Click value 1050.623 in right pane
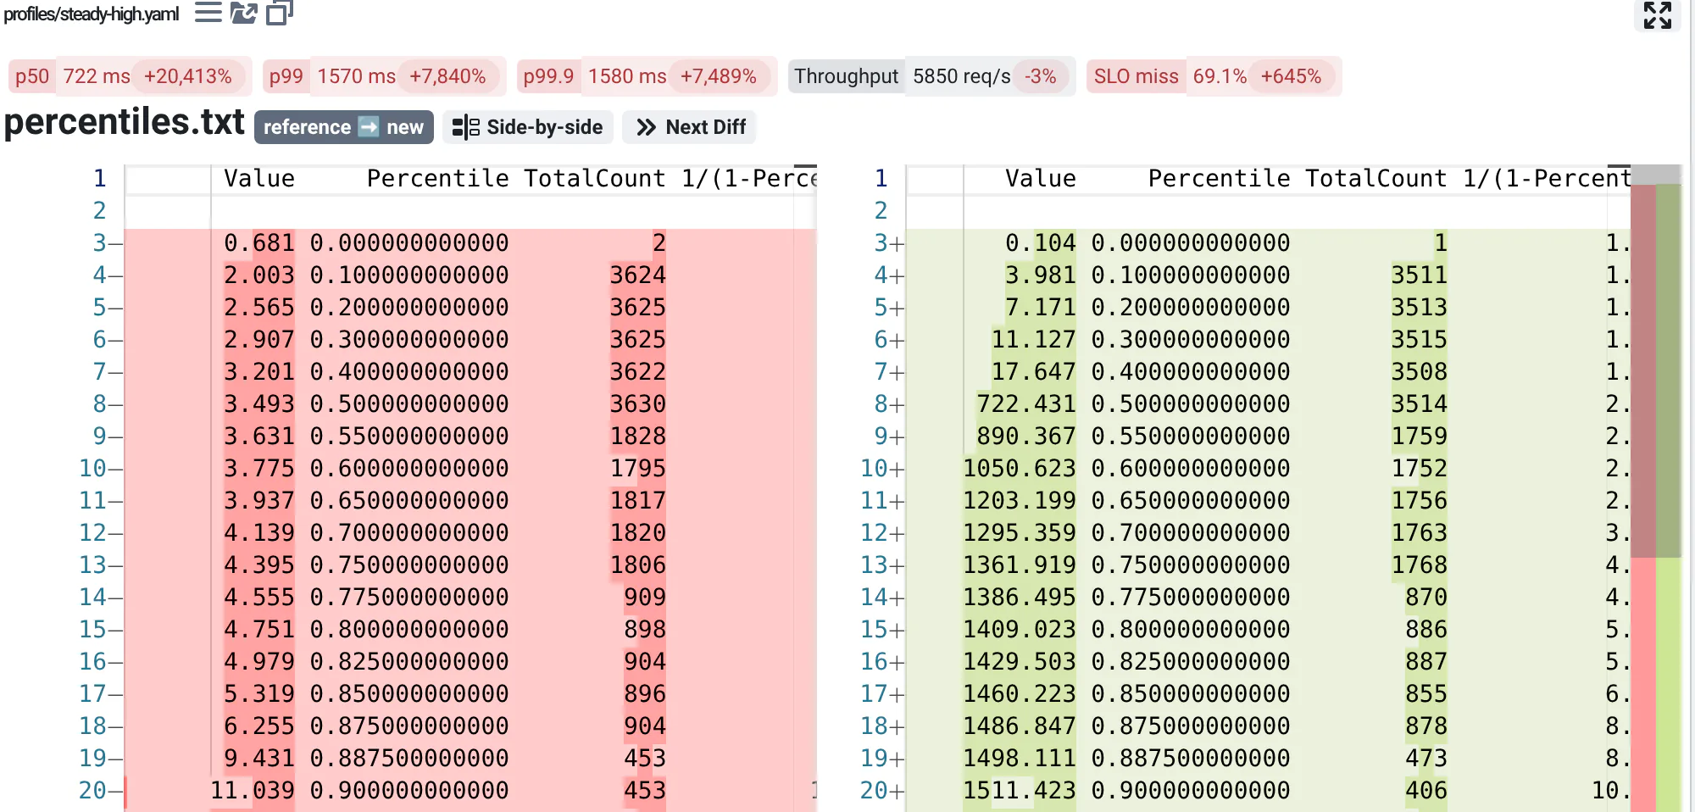Image resolution: width=1695 pixels, height=812 pixels. (1020, 469)
